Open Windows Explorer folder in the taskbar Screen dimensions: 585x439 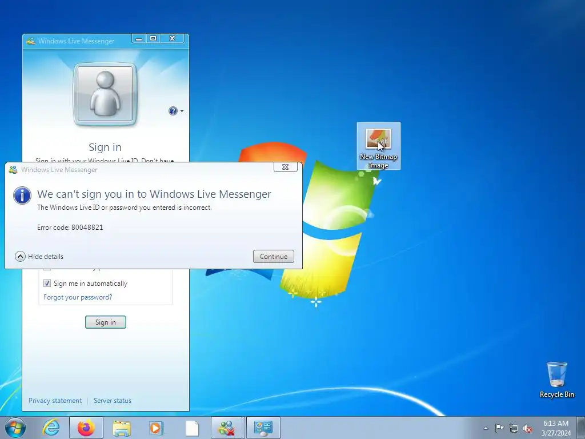pos(122,428)
